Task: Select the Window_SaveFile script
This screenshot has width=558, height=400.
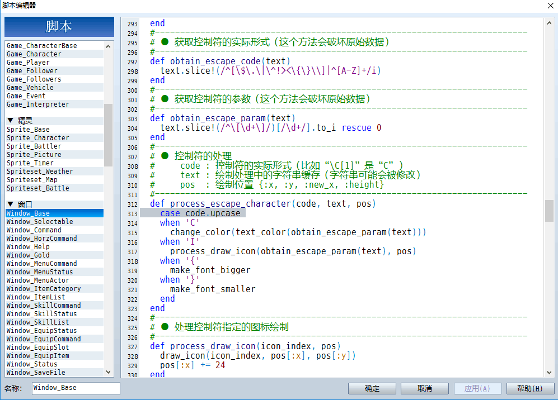Action: point(55,373)
